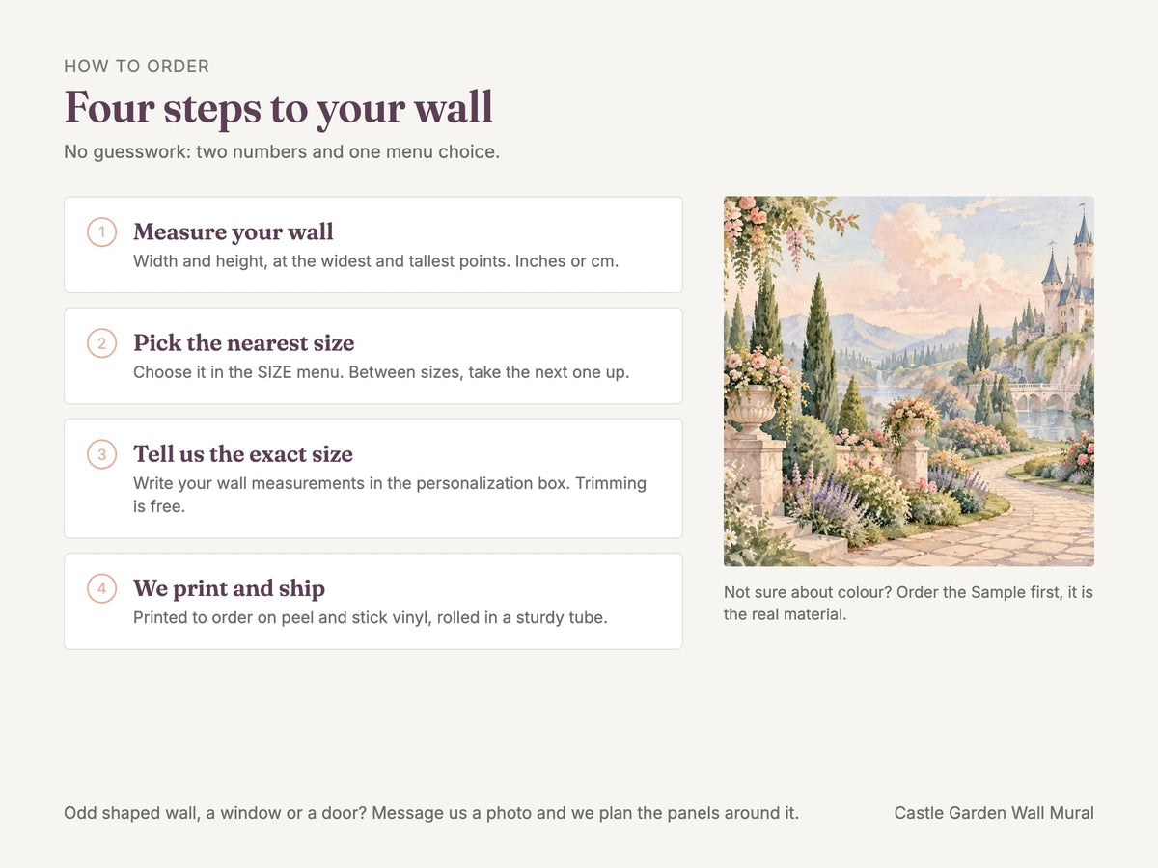Click the step 4 circled number icon

point(101,588)
